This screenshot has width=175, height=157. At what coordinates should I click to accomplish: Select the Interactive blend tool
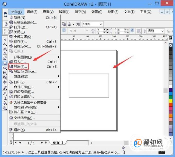pos(5,88)
